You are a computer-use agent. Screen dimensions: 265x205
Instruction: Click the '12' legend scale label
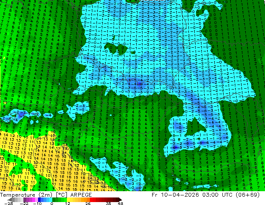pos(68,203)
